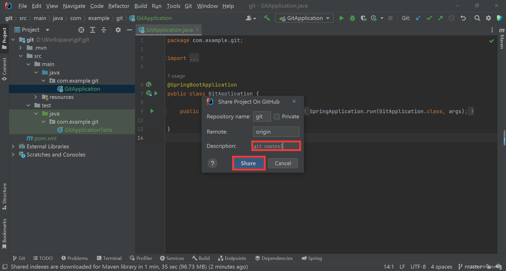506x271 pixels.
Task: Click LF line separator in status bar
Action: (x=402, y=267)
